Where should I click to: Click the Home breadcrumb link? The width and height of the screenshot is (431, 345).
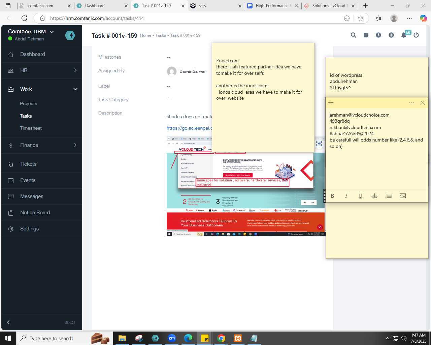tap(145, 35)
